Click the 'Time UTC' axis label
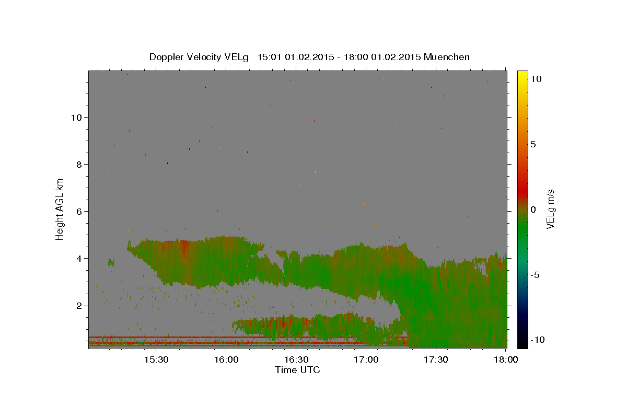This screenshot has height=418, width=627. coord(297,370)
